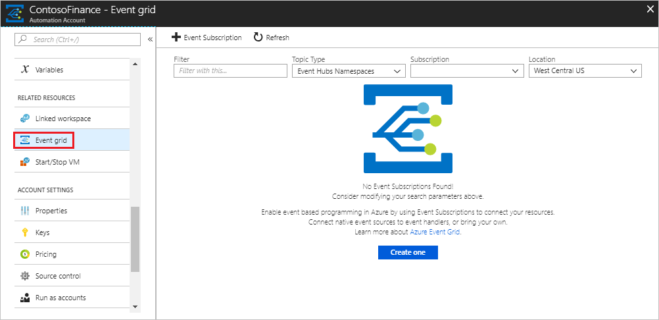Focus the Filter text box

pos(230,71)
